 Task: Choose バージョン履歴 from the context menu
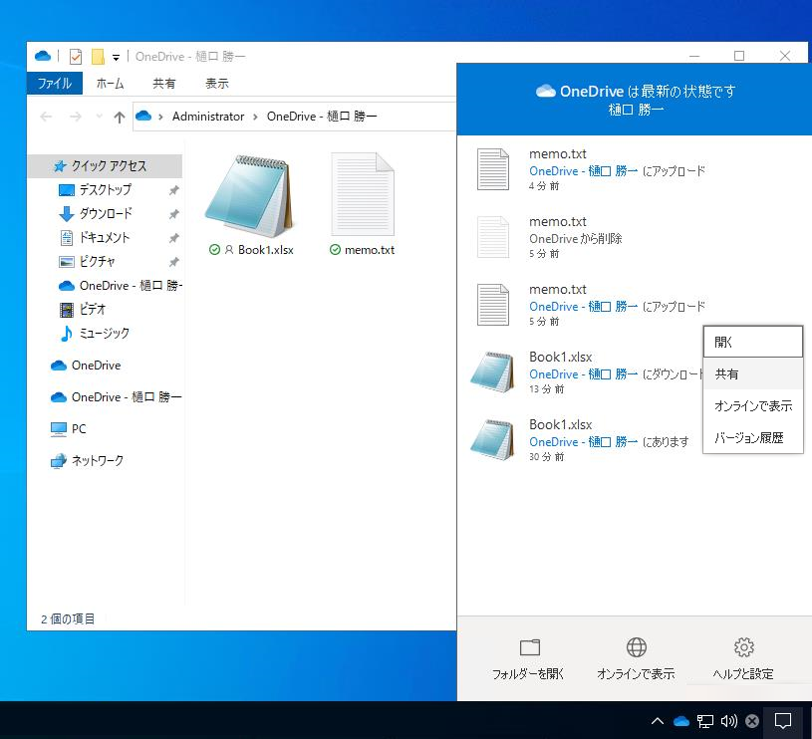point(753,438)
